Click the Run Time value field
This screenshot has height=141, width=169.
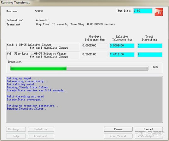tap(143, 11)
